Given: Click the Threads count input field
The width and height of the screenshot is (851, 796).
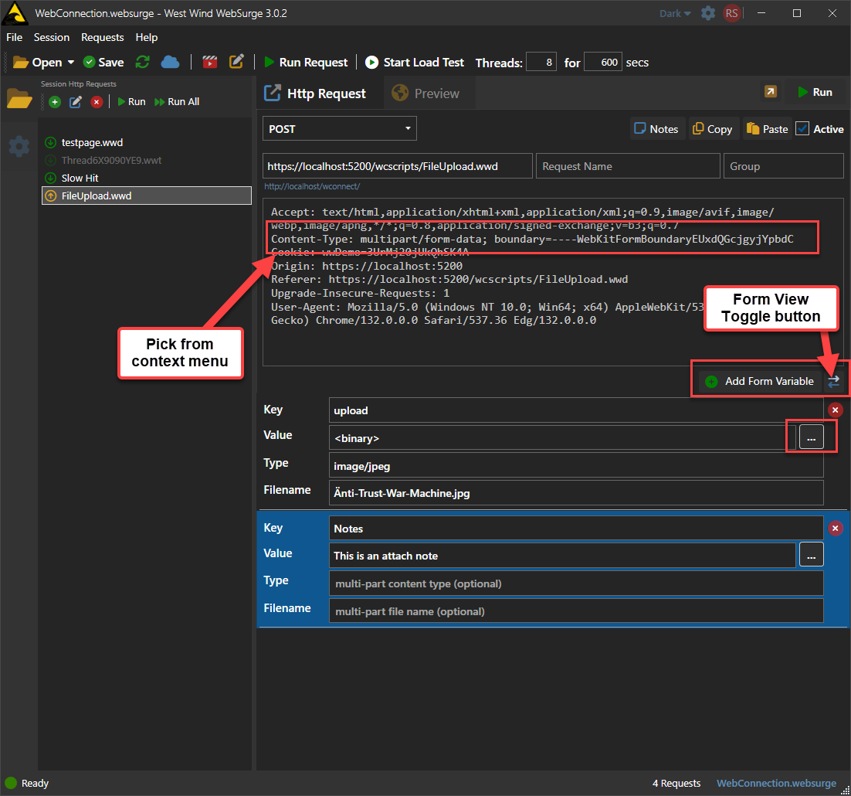Looking at the screenshot, I should [541, 63].
